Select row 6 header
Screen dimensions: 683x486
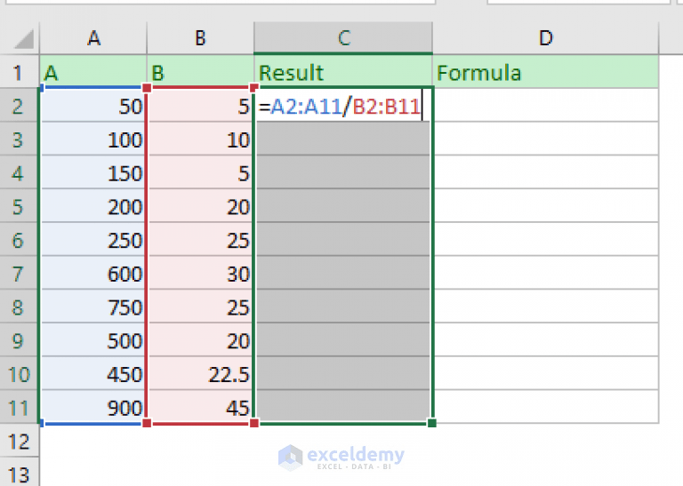[20, 239]
